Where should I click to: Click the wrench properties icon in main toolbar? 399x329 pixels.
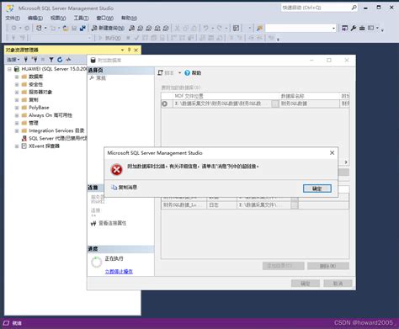[x=354, y=28]
